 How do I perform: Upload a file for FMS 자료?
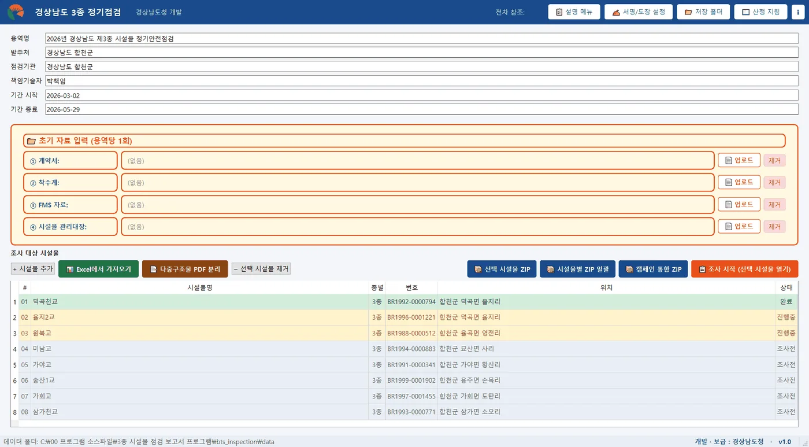[739, 204]
